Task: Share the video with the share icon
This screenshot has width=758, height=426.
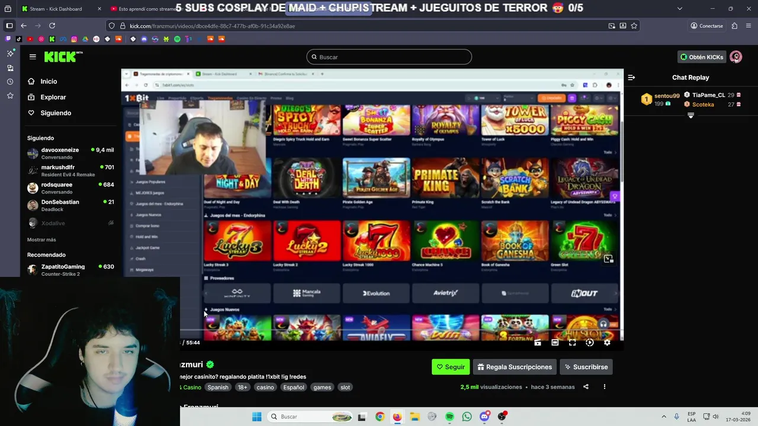Action: (x=586, y=387)
